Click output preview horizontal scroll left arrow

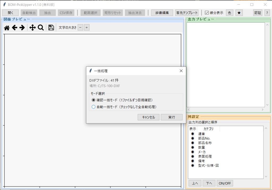(189, 110)
